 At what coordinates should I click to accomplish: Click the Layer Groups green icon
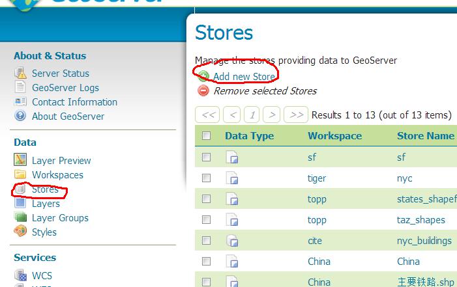20,217
